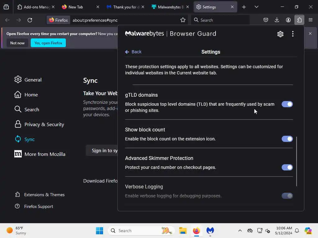The height and width of the screenshot is (238, 318).
Task: Click the Firefox toolbar Search field
Action: pos(220,20)
